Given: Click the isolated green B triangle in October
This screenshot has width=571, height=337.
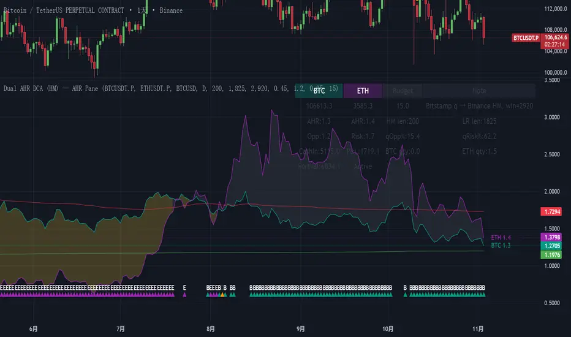Looking at the screenshot, I should [x=405, y=295].
